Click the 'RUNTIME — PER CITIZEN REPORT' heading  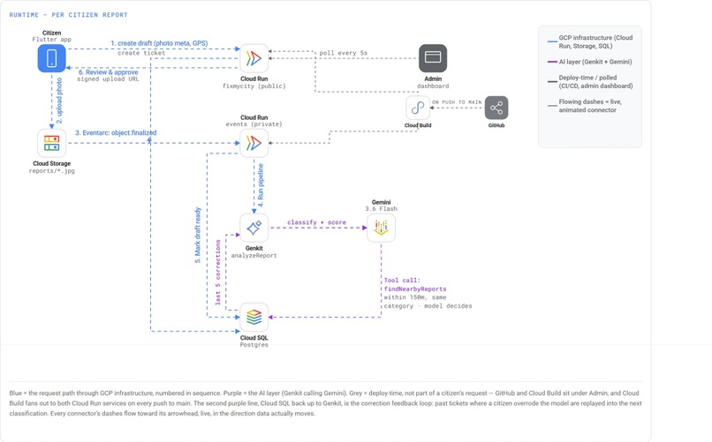click(69, 15)
